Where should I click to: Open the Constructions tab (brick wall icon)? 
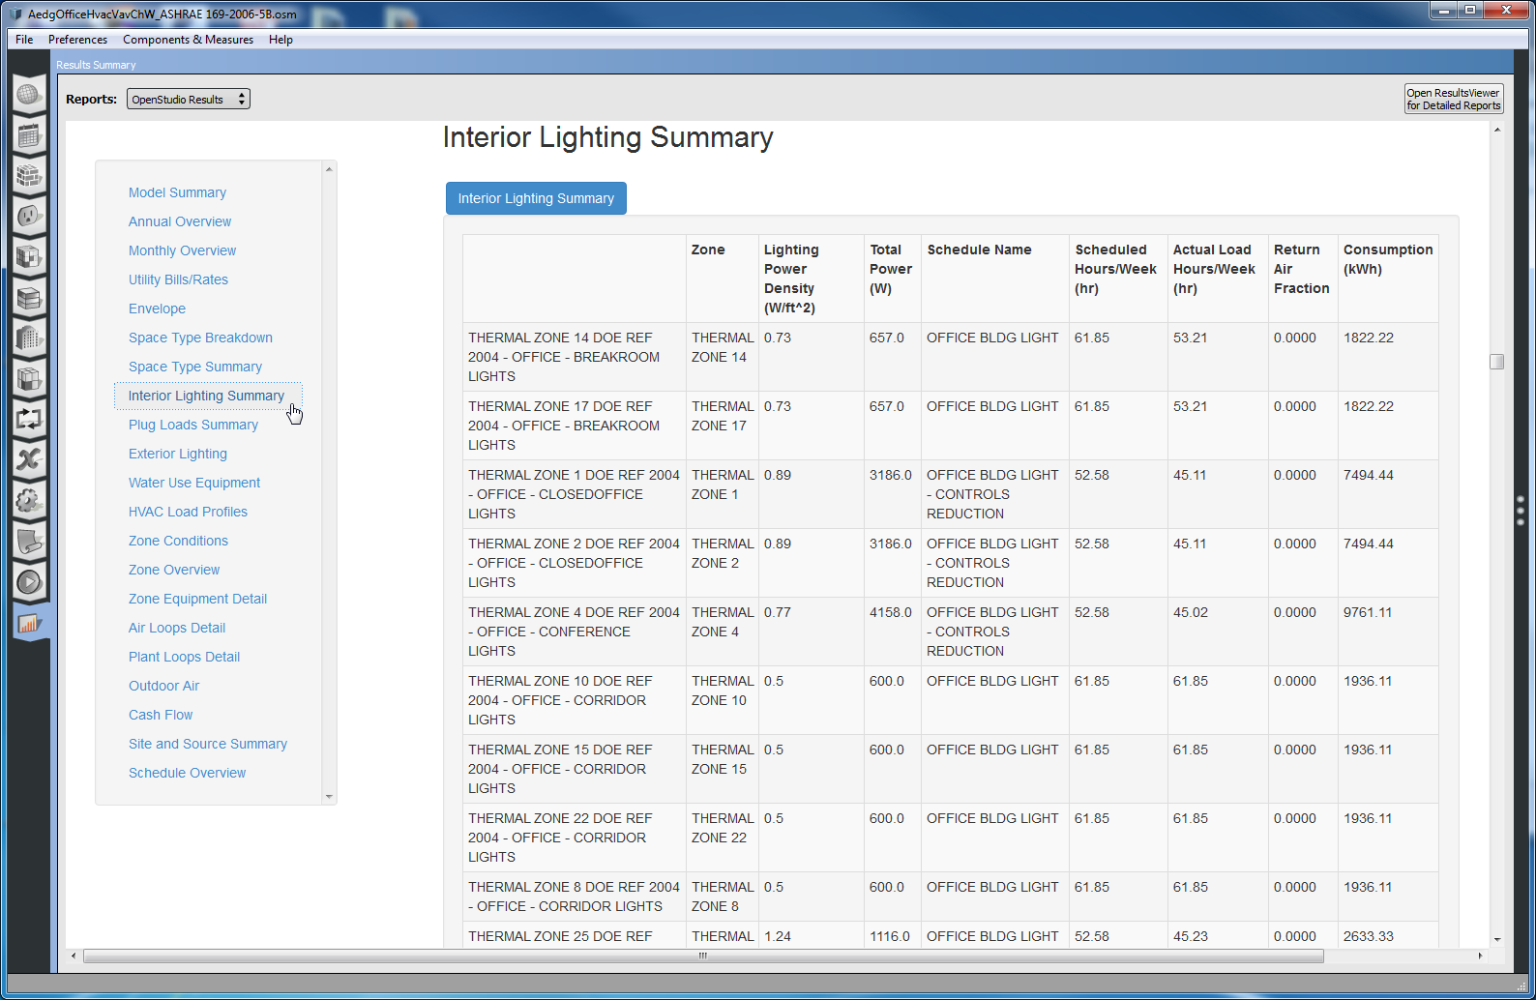(x=29, y=175)
